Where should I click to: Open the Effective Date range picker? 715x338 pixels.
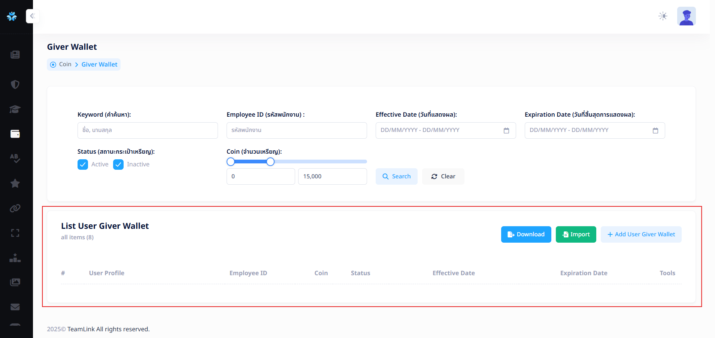pos(445,130)
